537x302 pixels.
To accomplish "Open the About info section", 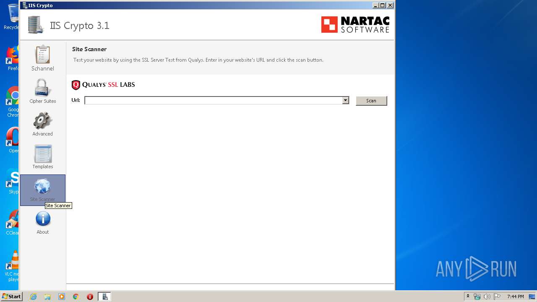I will (42, 223).
